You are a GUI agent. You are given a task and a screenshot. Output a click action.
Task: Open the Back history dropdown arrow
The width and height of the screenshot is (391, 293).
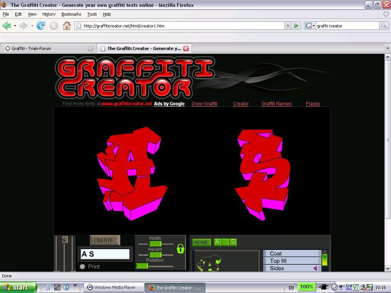click(15, 26)
